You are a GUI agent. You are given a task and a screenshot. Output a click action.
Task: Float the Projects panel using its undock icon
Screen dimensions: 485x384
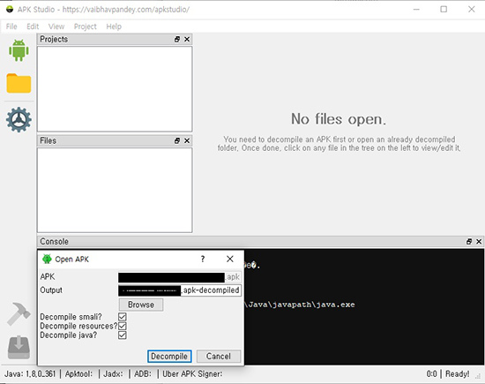(x=177, y=40)
